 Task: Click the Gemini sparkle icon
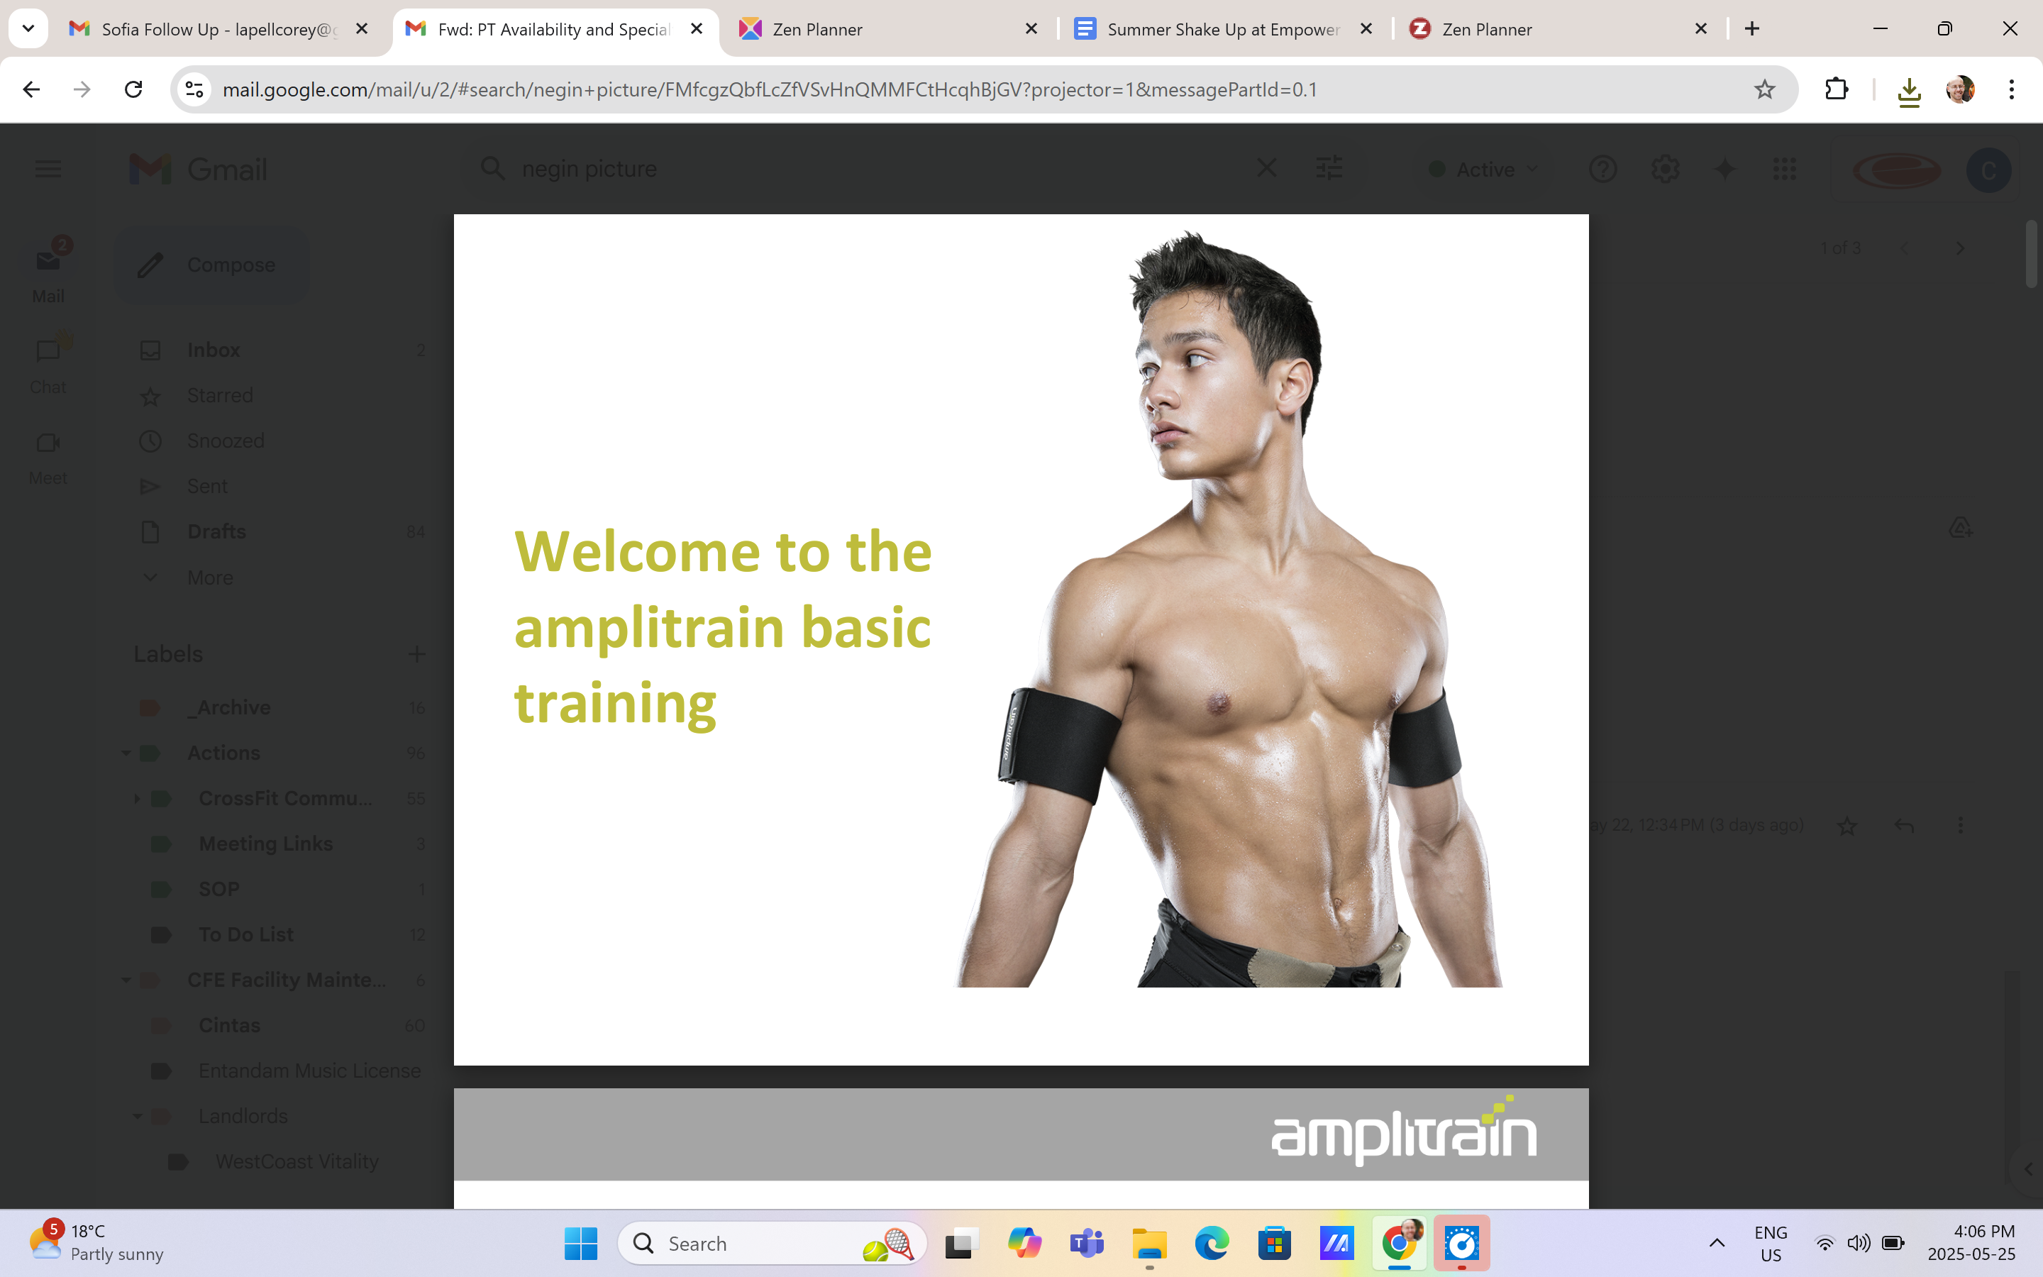(x=1724, y=169)
